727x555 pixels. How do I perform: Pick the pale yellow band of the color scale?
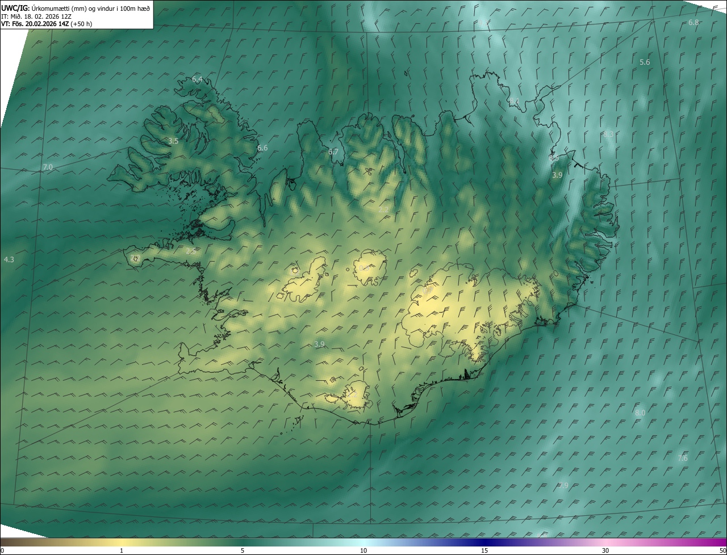(x=122, y=542)
